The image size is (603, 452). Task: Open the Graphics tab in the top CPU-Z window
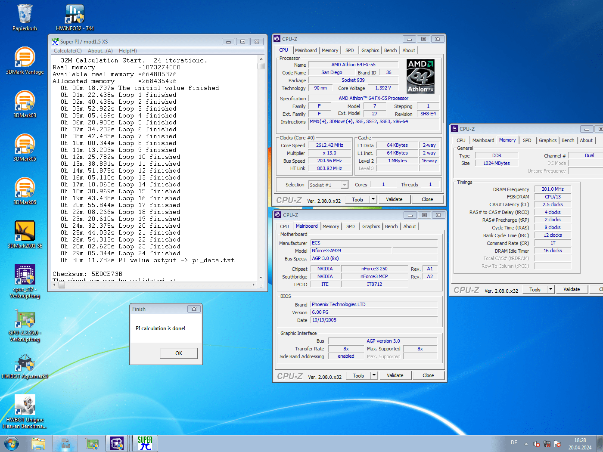[x=370, y=50]
